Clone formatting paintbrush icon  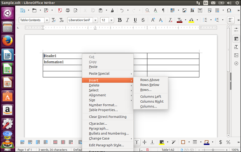pyautogui.click(x=112, y=10)
